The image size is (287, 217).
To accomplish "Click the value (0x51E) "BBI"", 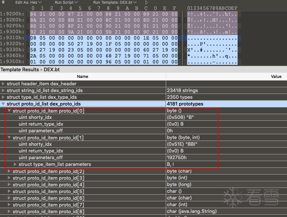I will [x=182, y=144].
